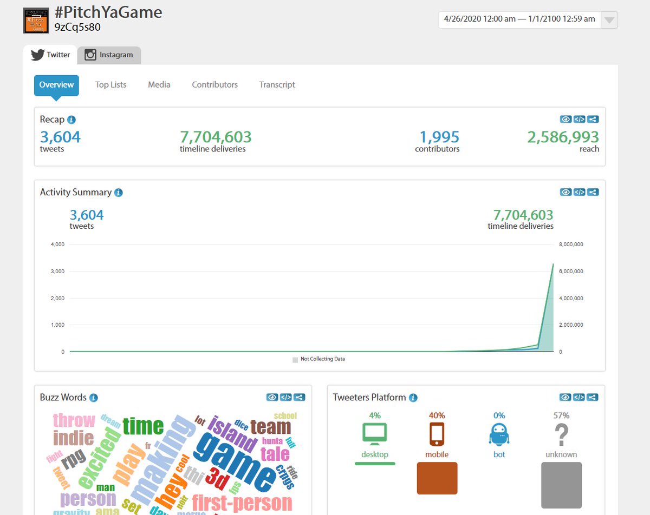Open the Contributors tab

[x=214, y=84]
